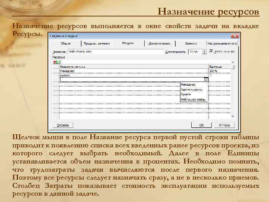The width and height of the screenshot is (269, 202).
Task: Click the Единицы column header
Action: (220, 67)
